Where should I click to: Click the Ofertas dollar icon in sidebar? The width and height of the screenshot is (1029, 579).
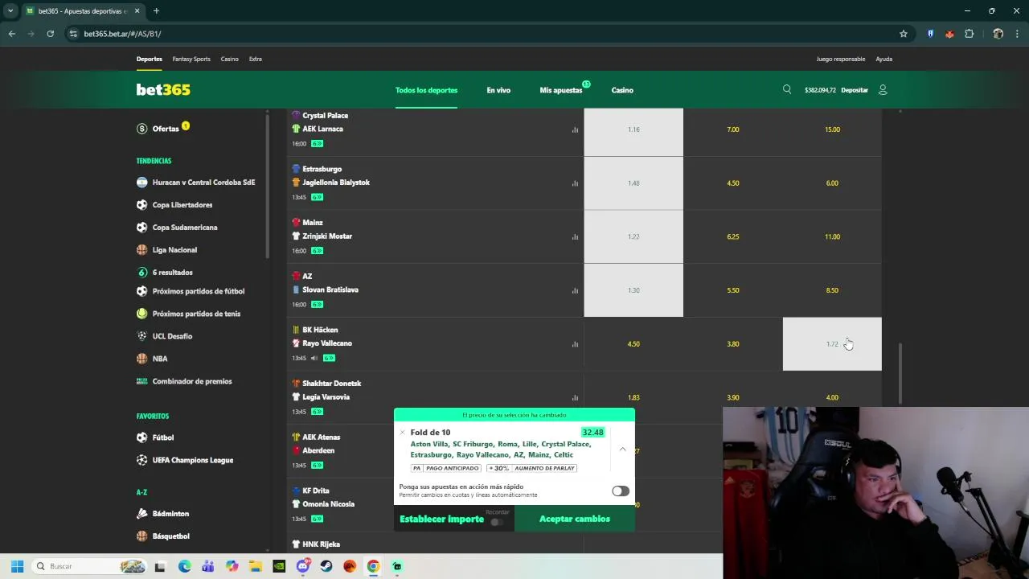(x=142, y=129)
